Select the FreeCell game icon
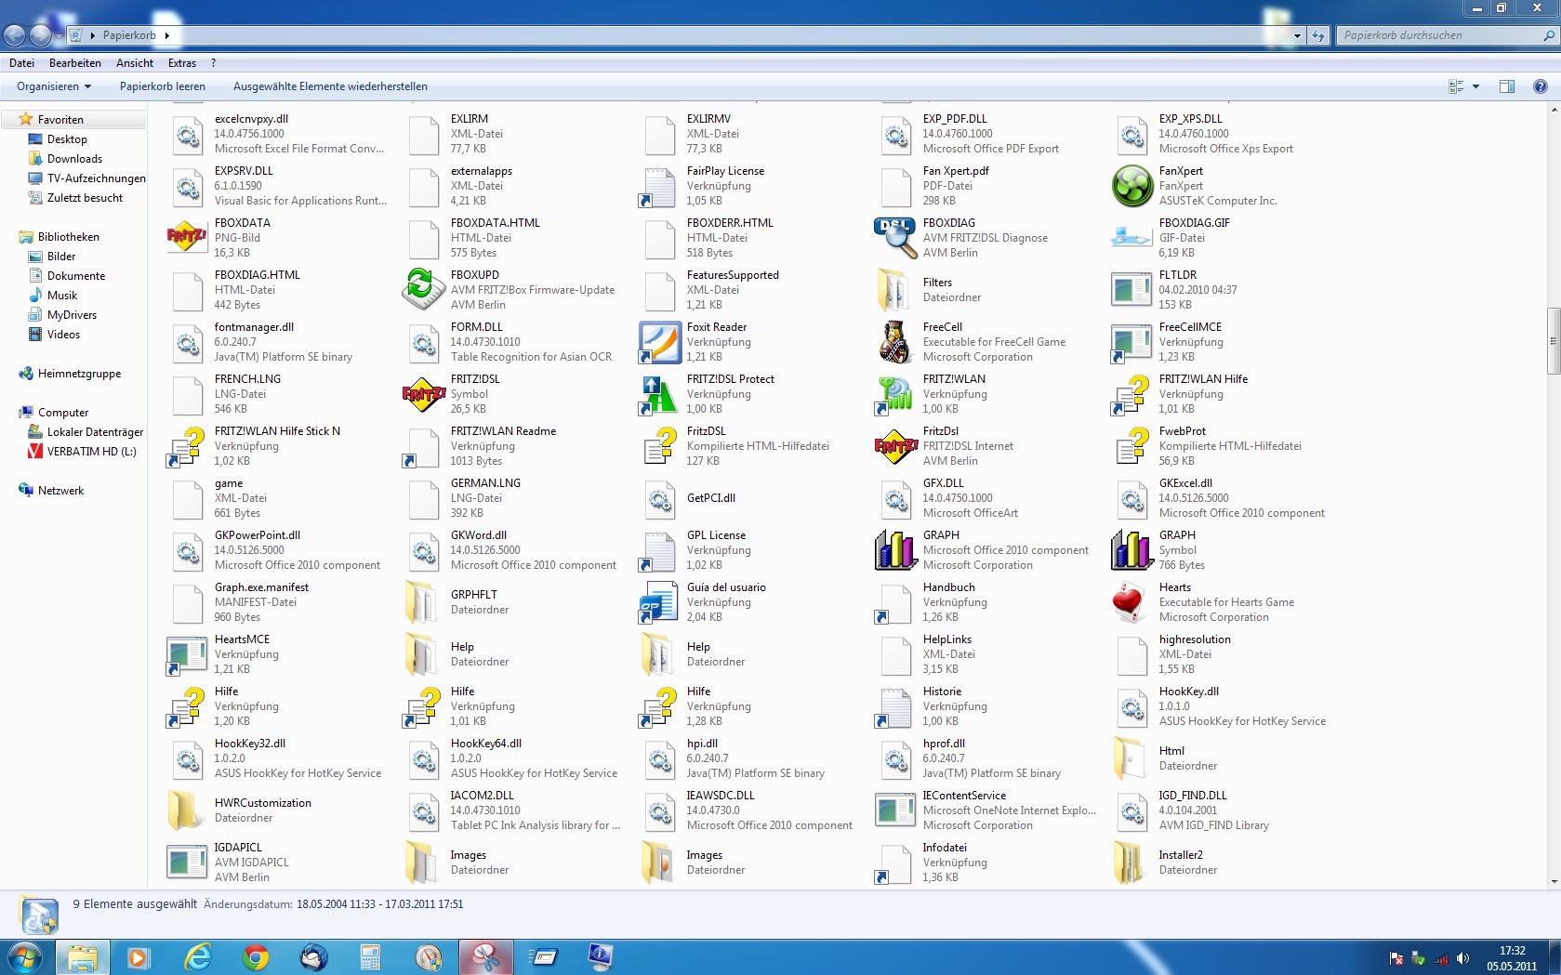 coord(895,342)
